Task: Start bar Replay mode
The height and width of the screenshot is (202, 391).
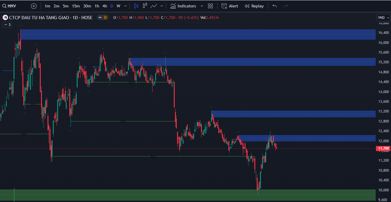Action: click(x=254, y=6)
